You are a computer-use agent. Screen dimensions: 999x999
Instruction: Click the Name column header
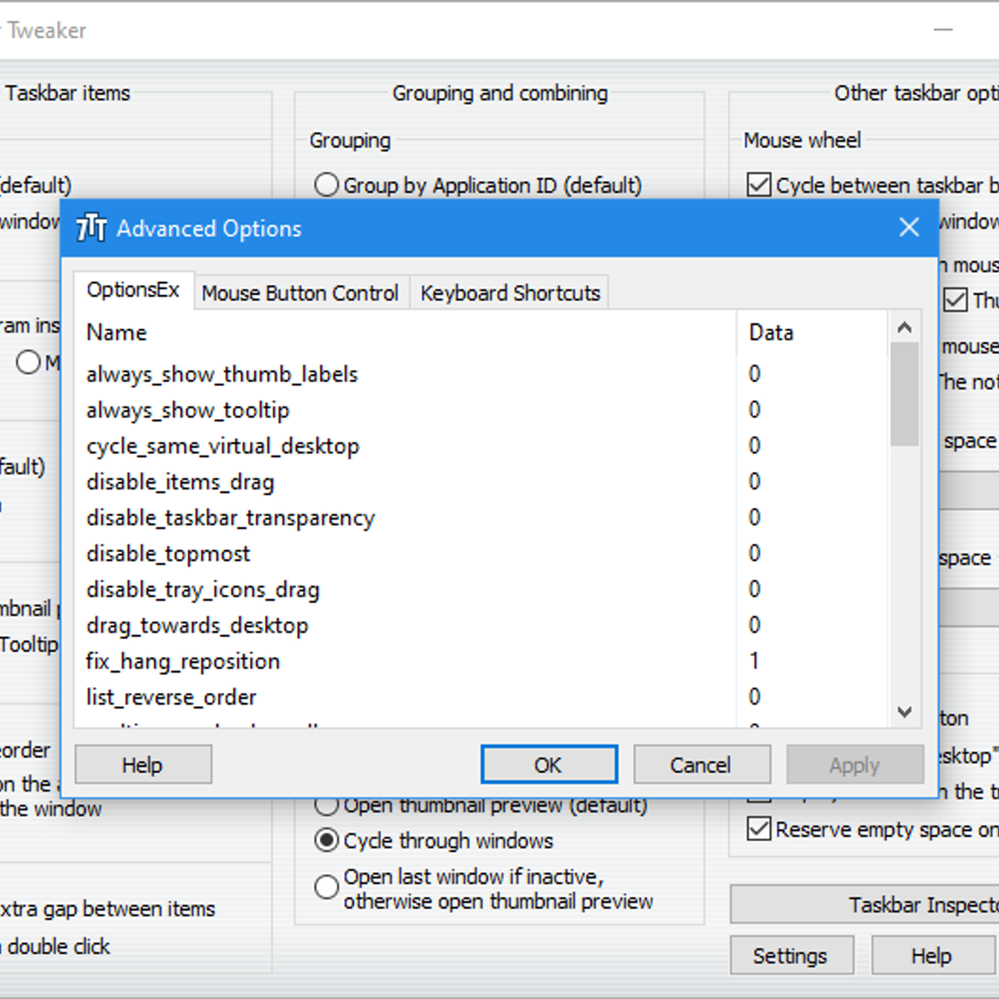116,332
